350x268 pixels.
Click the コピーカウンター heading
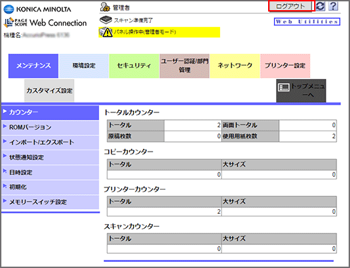tap(129, 152)
